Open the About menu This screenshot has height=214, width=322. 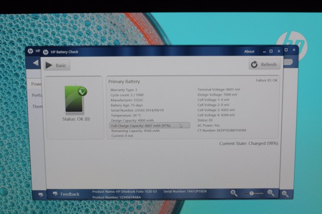(x=249, y=51)
